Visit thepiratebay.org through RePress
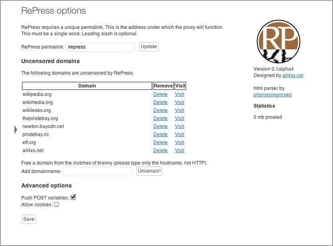The height and width of the screenshot is (246, 333). (x=179, y=118)
